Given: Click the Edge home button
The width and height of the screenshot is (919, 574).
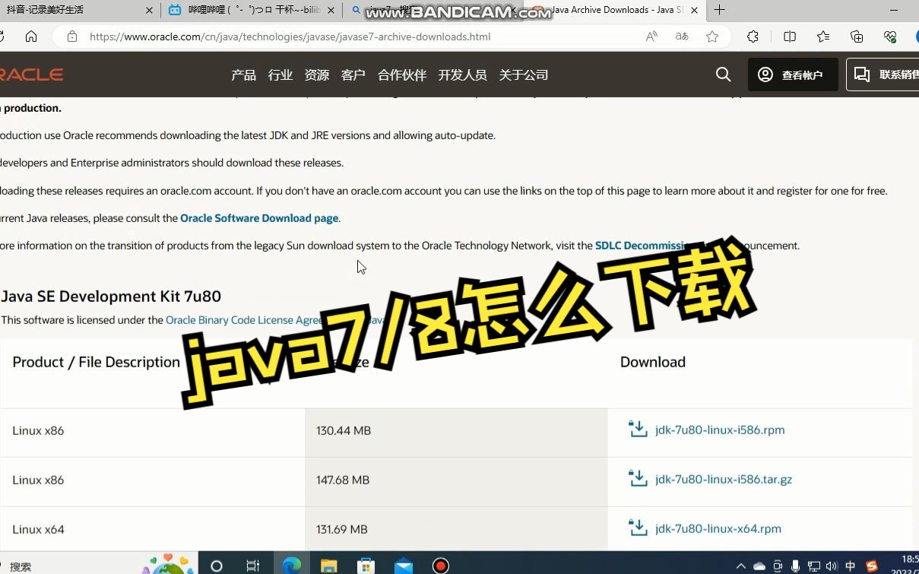Looking at the screenshot, I should coord(31,36).
